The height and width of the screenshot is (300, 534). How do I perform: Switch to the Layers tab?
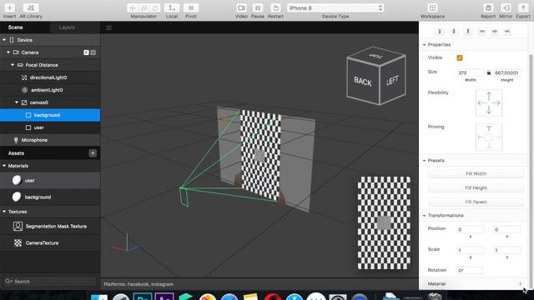(67, 27)
